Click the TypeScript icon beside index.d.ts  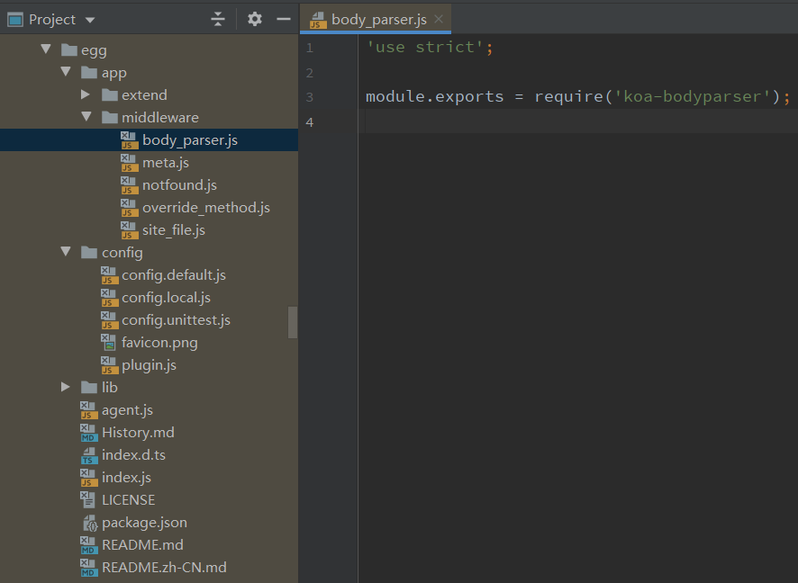click(91, 454)
